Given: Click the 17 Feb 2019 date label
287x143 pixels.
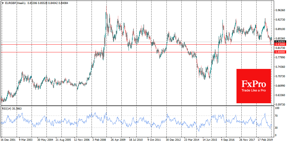Looking at the screenshot, I should [x=265, y=140].
